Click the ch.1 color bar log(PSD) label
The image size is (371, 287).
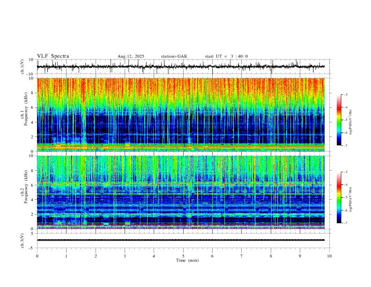[351, 122]
